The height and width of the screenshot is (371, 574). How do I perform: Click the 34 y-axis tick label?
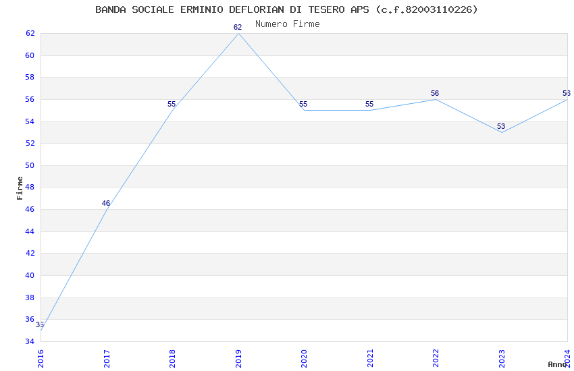[30, 342]
